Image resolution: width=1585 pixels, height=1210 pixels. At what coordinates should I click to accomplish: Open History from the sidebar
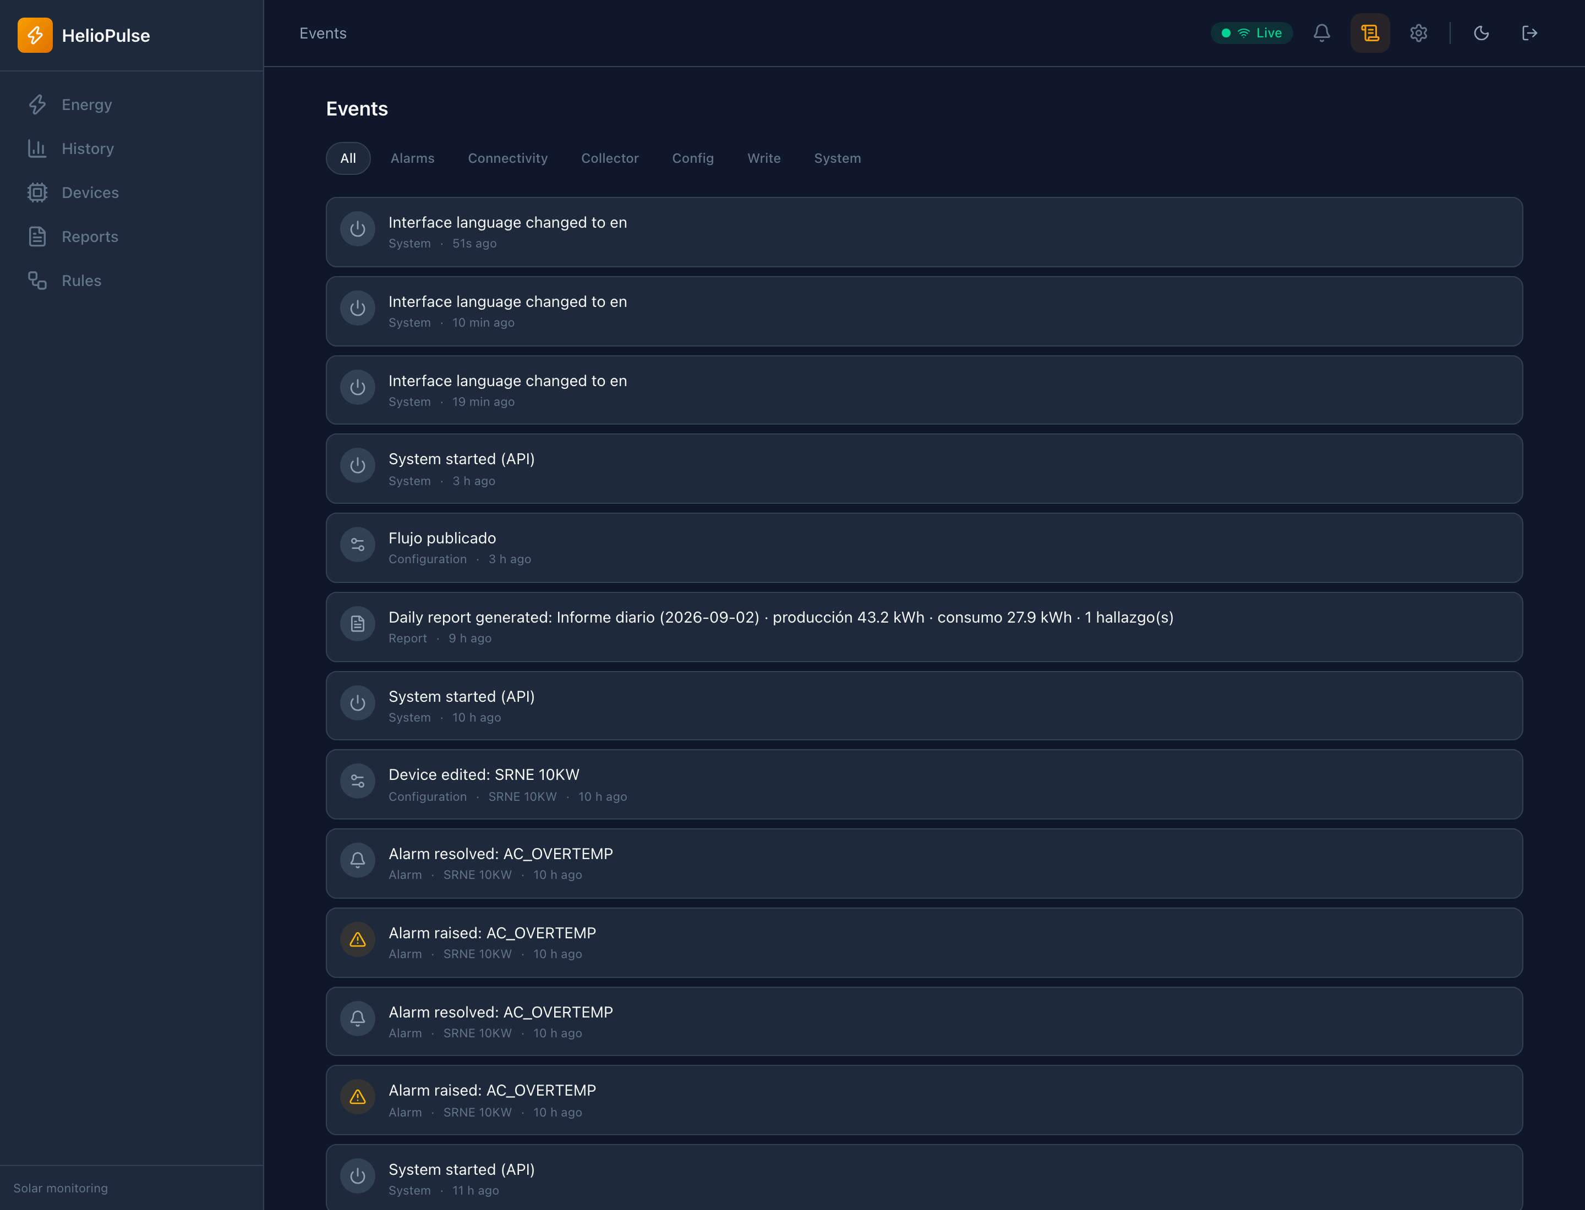pyautogui.click(x=132, y=148)
